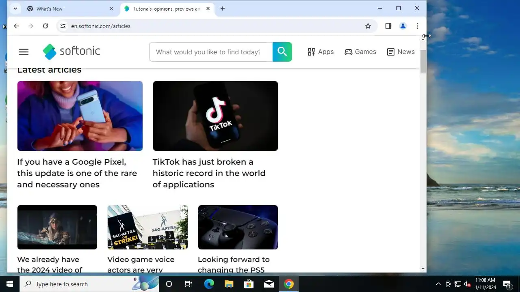Open 'Looking forward to changing the PS5' article

pos(234,264)
